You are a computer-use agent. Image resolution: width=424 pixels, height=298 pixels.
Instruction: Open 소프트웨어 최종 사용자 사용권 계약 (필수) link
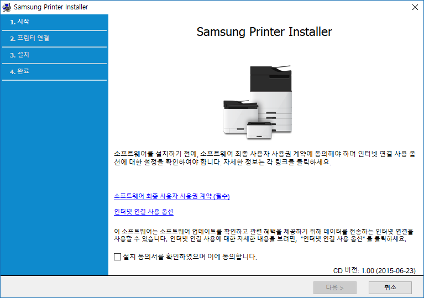point(172,196)
